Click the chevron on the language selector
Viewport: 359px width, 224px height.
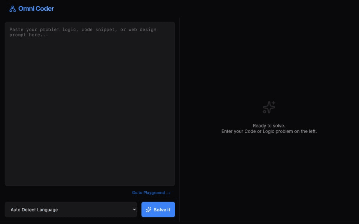pos(135,210)
